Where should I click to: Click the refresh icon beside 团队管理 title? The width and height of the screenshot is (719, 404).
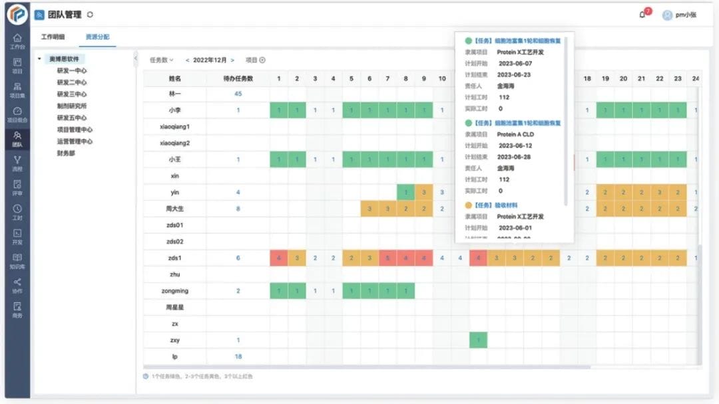point(91,13)
